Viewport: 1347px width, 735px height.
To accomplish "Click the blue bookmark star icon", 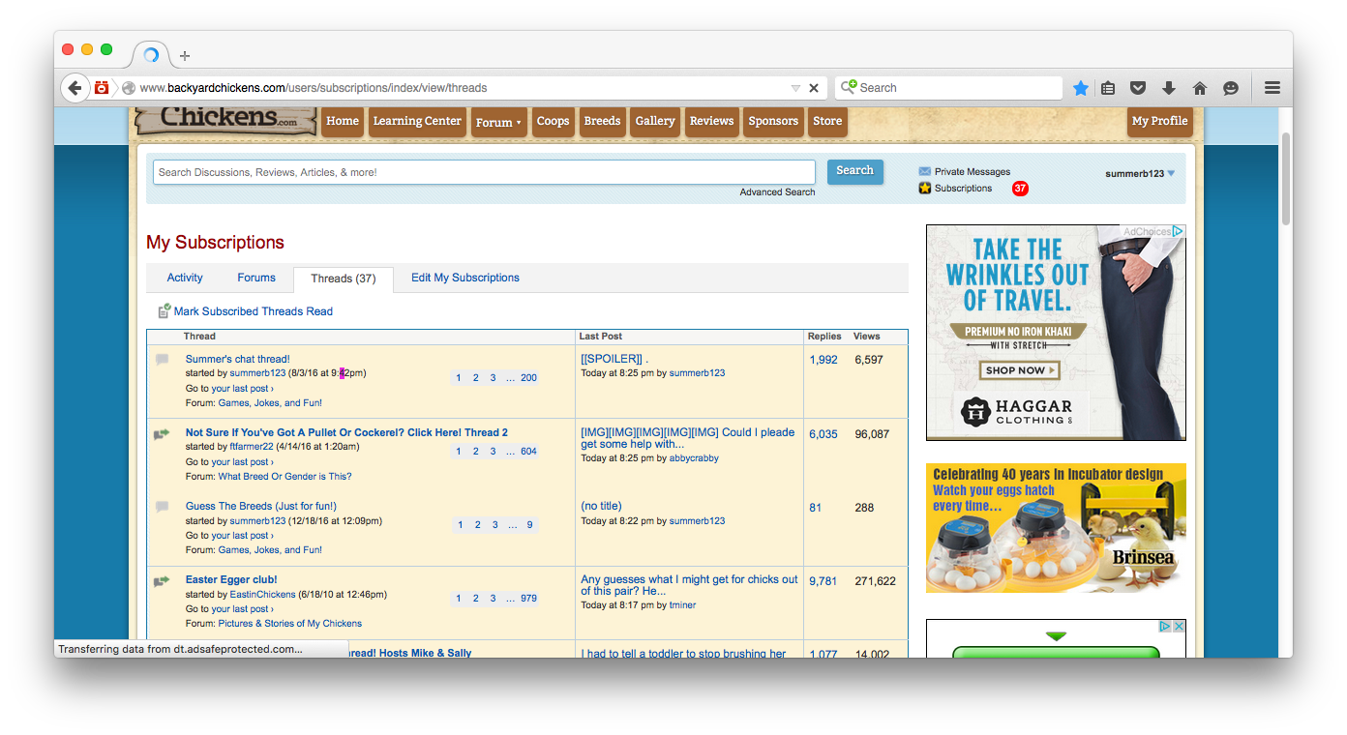I will 1081,88.
